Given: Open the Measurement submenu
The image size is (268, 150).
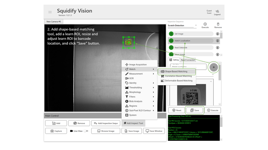Looking at the screenshot, I should 139,74.
